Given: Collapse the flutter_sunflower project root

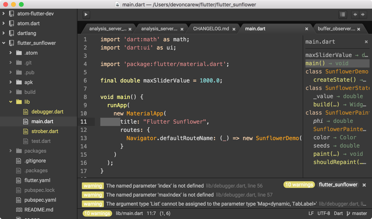Looking at the screenshot, I should [4, 43].
